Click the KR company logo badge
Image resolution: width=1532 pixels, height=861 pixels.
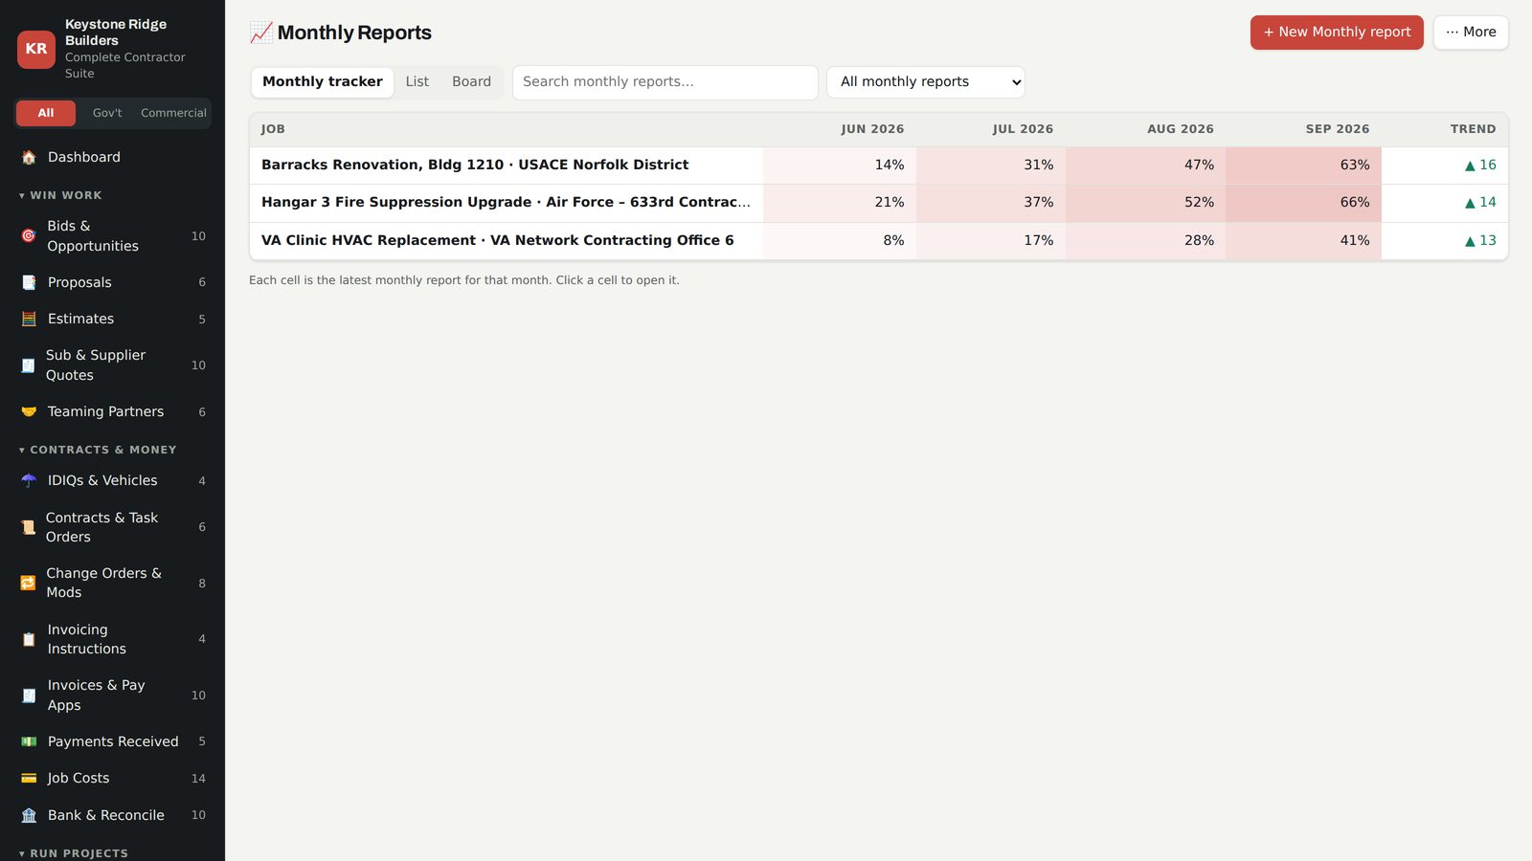click(36, 49)
